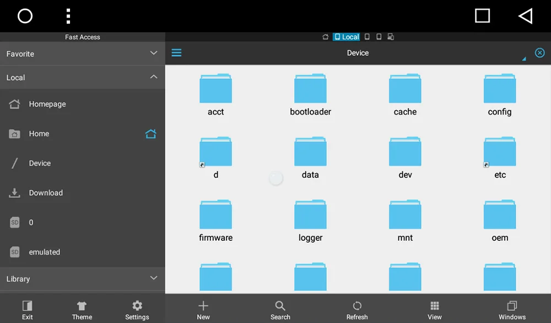This screenshot has height=323, width=551.
Task: Open the logger folder
Action: coord(310,220)
